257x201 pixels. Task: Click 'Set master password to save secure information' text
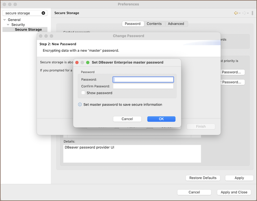tap(123, 104)
